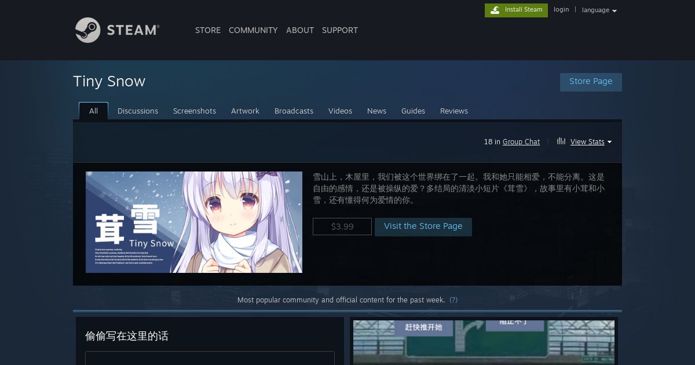The image size is (695, 365).
Task: Expand the View Stats dropdown arrow
Action: pyautogui.click(x=609, y=142)
